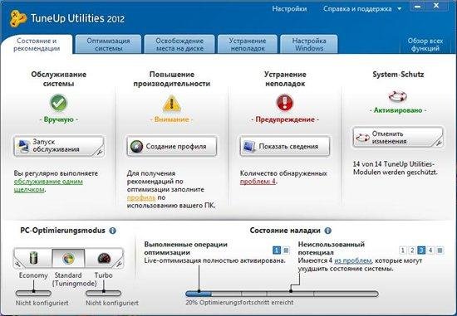Open Обзор всех функций
This screenshot has height=316, width=457.
point(425,45)
